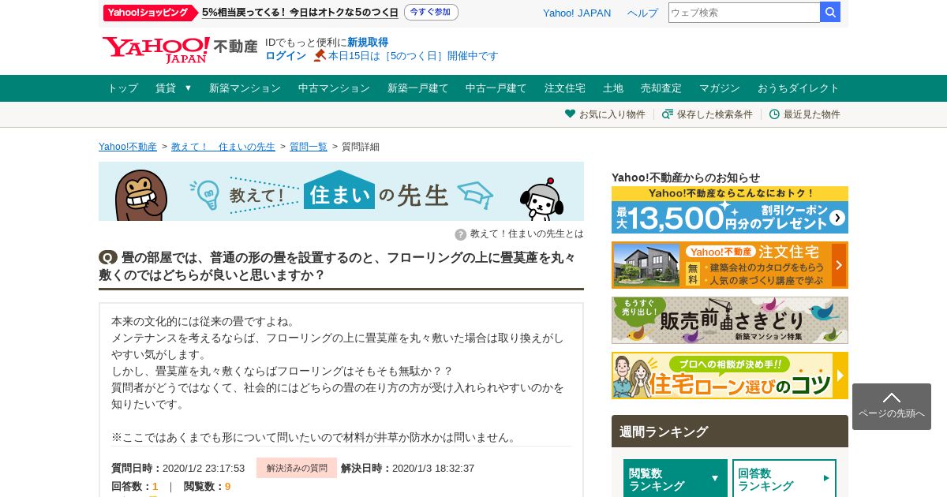The width and height of the screenshot is (947, 497).
Task: Click the arrow on the 注文住宅 banner
Action: (x=839, y=265)
